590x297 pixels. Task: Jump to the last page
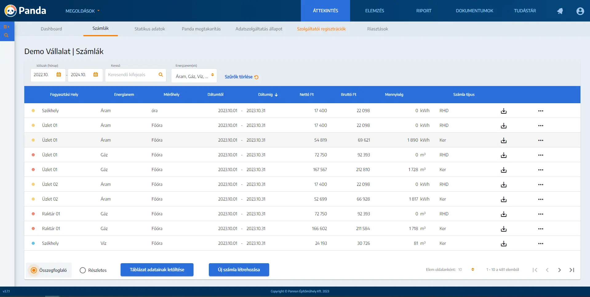tap(572, 270)
